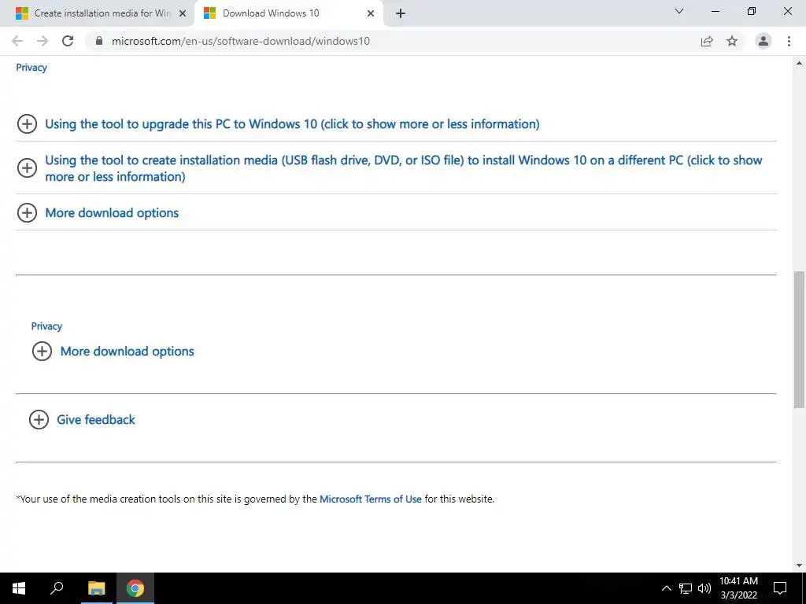Open the Give feedback link
806x604 pixels.
click(96, 420)
